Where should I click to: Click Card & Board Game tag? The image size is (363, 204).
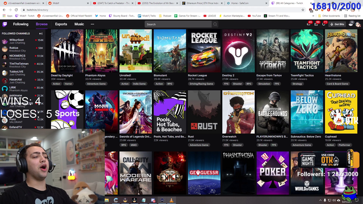(337, 84)
